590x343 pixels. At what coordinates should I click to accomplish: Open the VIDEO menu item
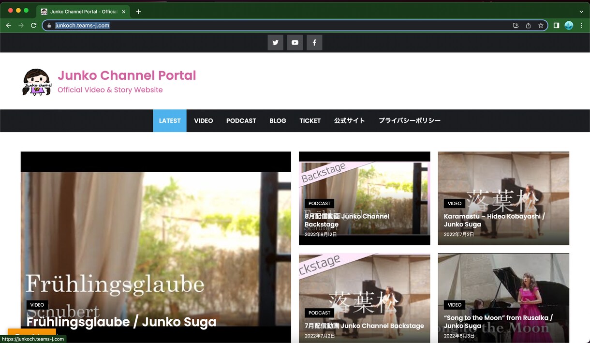(204, 121)
